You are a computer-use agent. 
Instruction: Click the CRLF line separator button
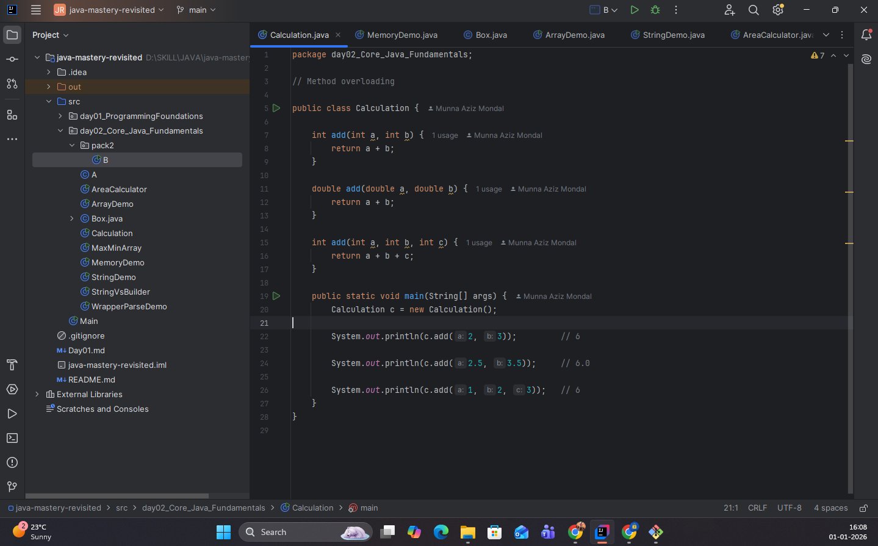point(757,508)
